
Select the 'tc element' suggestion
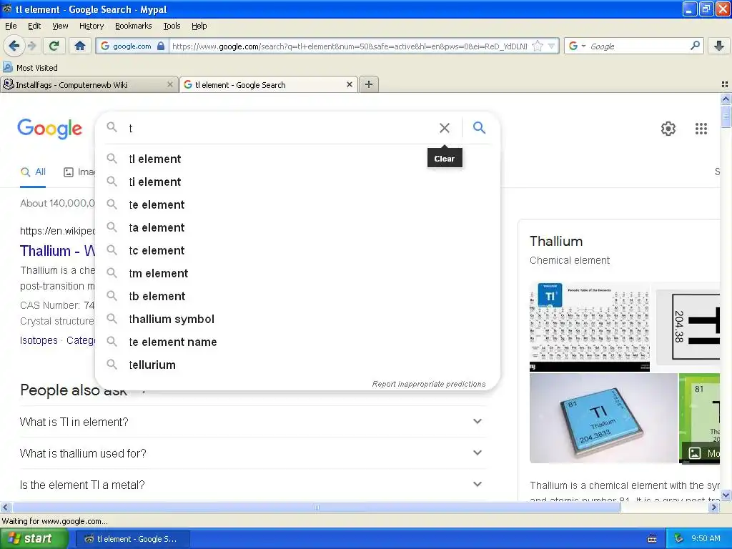[297, 250]
